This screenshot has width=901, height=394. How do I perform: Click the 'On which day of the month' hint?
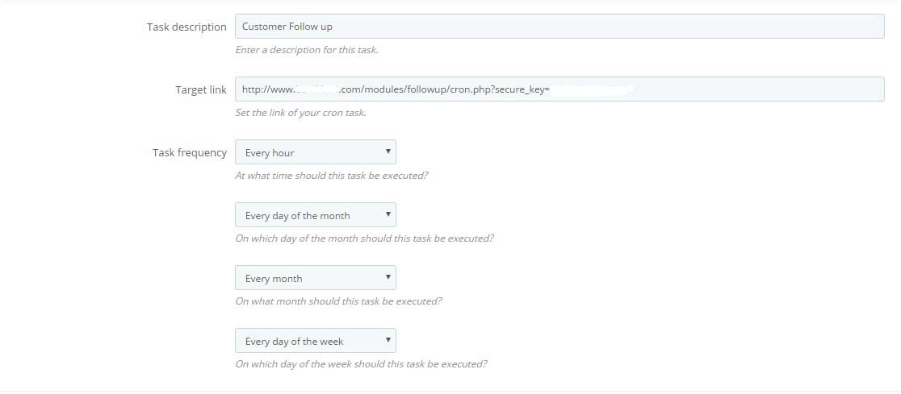364,238
